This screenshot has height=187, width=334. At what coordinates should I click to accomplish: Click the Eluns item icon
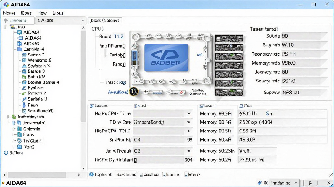(x=19, y=135)
